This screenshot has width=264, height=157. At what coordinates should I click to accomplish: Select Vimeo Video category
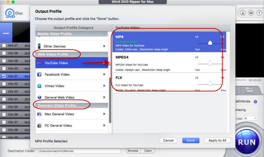pyautogui.click(x=72, y=86)
